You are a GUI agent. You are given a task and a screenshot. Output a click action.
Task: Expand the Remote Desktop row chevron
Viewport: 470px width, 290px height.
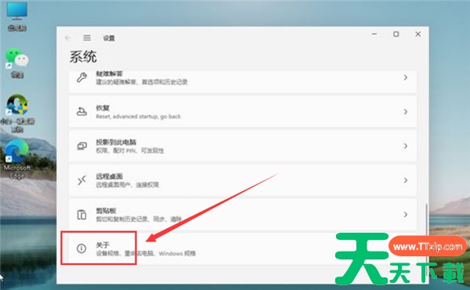tap(406, 180)
